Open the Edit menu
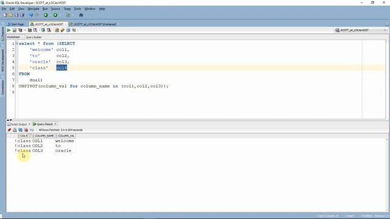The height and width of the screenshot is (219, 390). pyautogui.click(x=12, y=9)
